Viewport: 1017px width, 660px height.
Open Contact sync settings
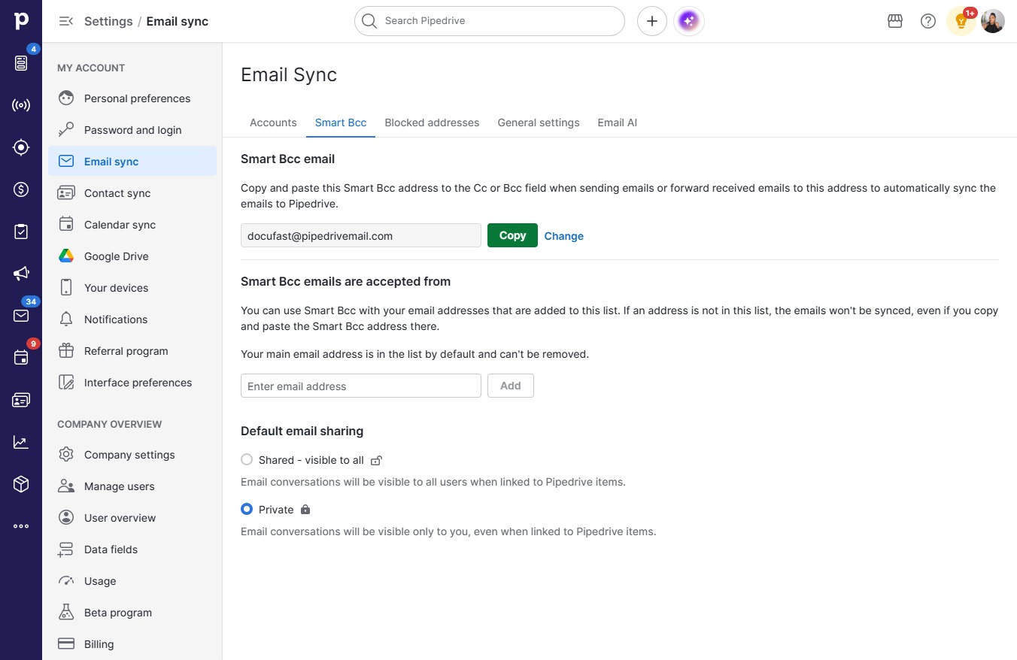click(x=132, y=193)
